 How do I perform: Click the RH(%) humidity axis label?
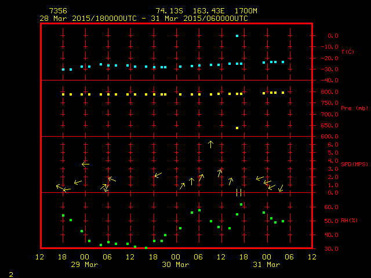348,221
